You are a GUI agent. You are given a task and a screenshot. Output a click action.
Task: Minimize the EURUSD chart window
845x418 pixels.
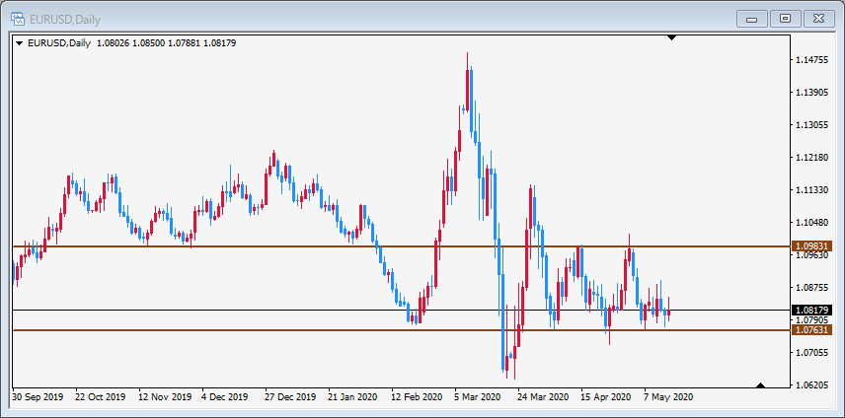pyautogui.click(x=751, y=20)
